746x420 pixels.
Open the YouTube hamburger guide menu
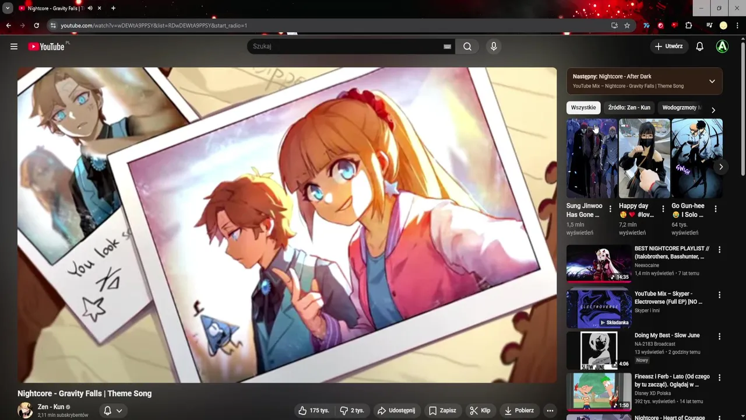click(x=14, y=47)
